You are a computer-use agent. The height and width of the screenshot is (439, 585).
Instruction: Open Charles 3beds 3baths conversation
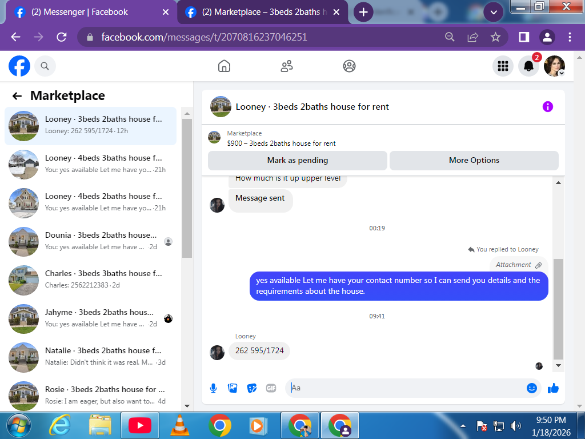[x=90, y=280]
